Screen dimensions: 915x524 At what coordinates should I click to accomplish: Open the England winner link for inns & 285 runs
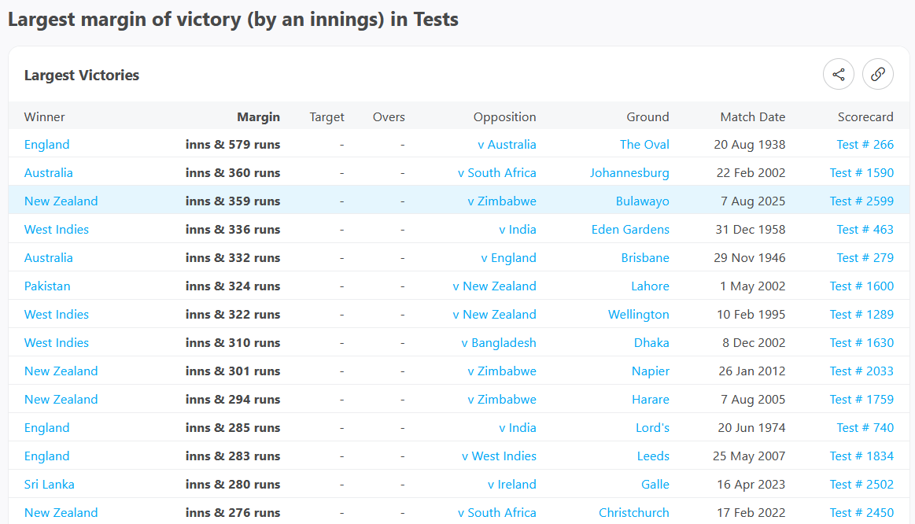coord(46,428)
